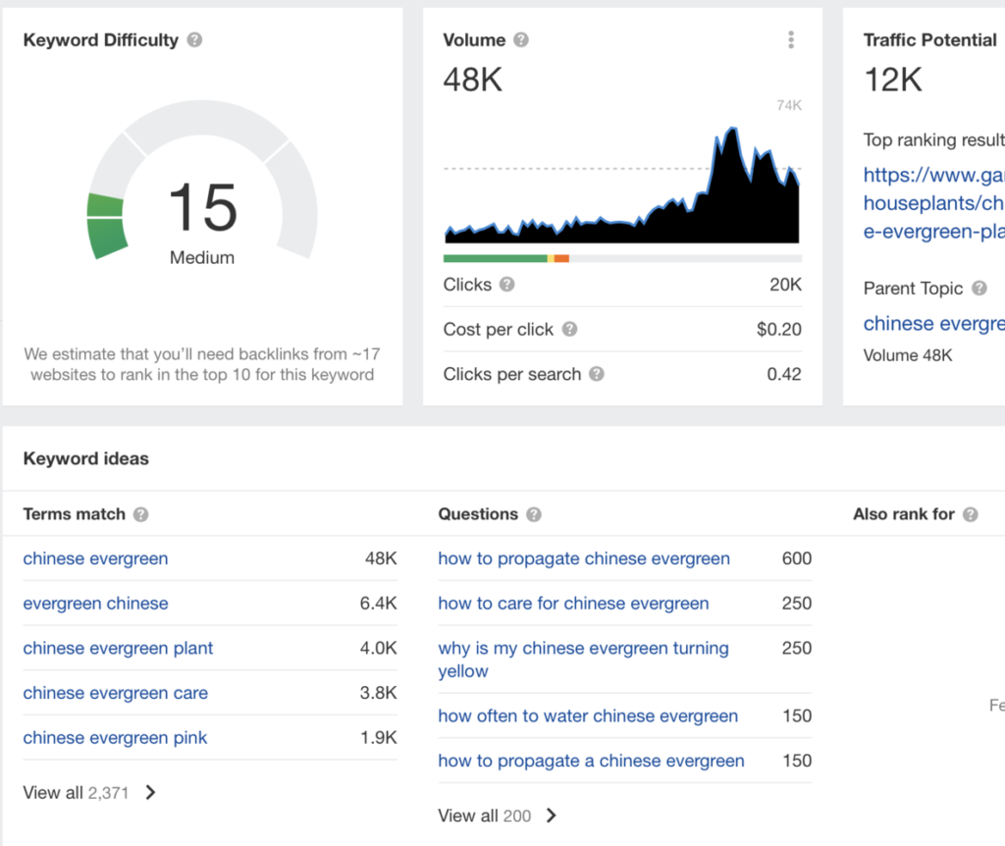The height and width of the screenshot is (846, 1005).
Task: Open the 'chinese evergreen pink' keyword link
Action: coord(116,738)
